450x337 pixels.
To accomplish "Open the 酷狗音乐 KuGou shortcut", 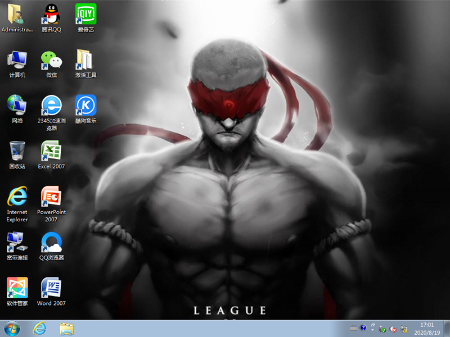I will click(x=86, y=109).
